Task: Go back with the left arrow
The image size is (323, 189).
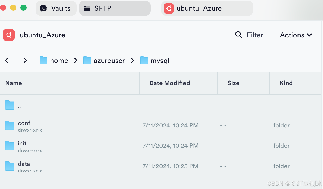Action: point(7,60)
